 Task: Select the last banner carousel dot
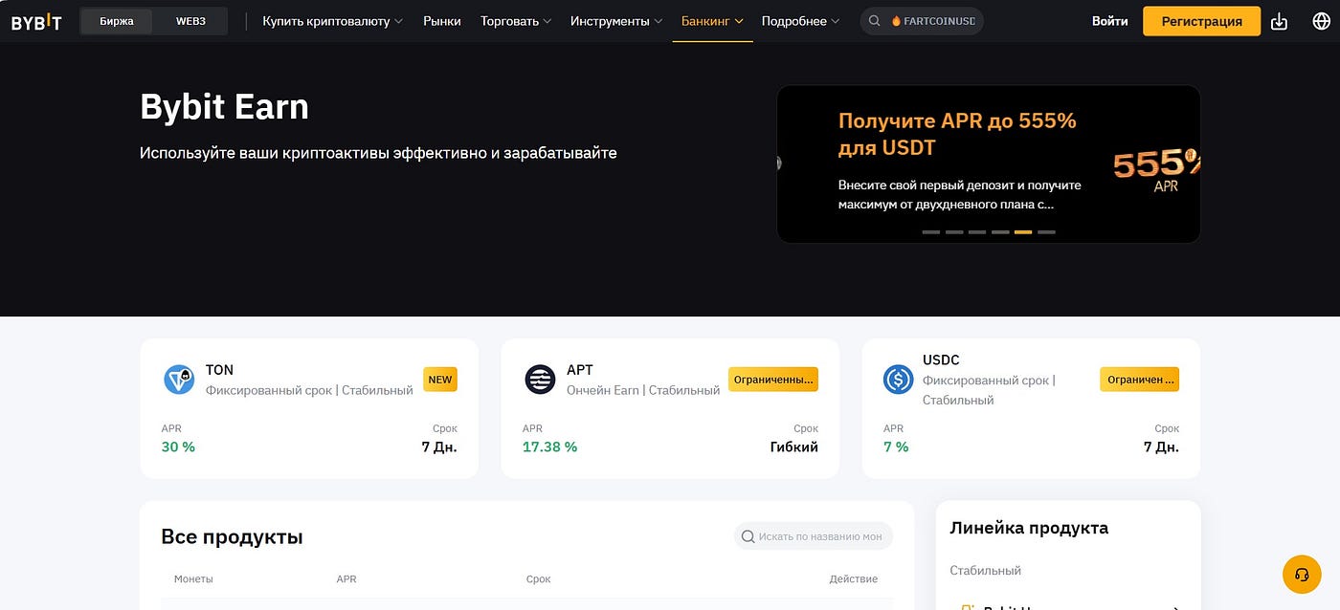1046,232
